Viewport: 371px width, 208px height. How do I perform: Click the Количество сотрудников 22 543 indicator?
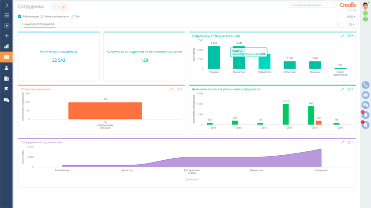pos(58,60)
